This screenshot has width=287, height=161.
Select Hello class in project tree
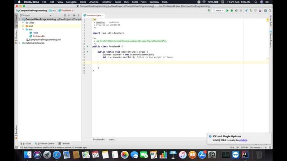coord(34,33)
